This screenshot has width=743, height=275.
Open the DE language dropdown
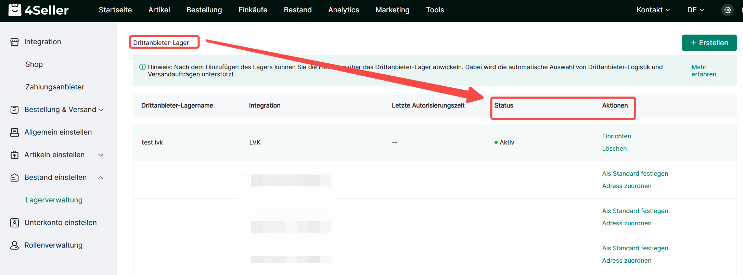coord(695,10)
